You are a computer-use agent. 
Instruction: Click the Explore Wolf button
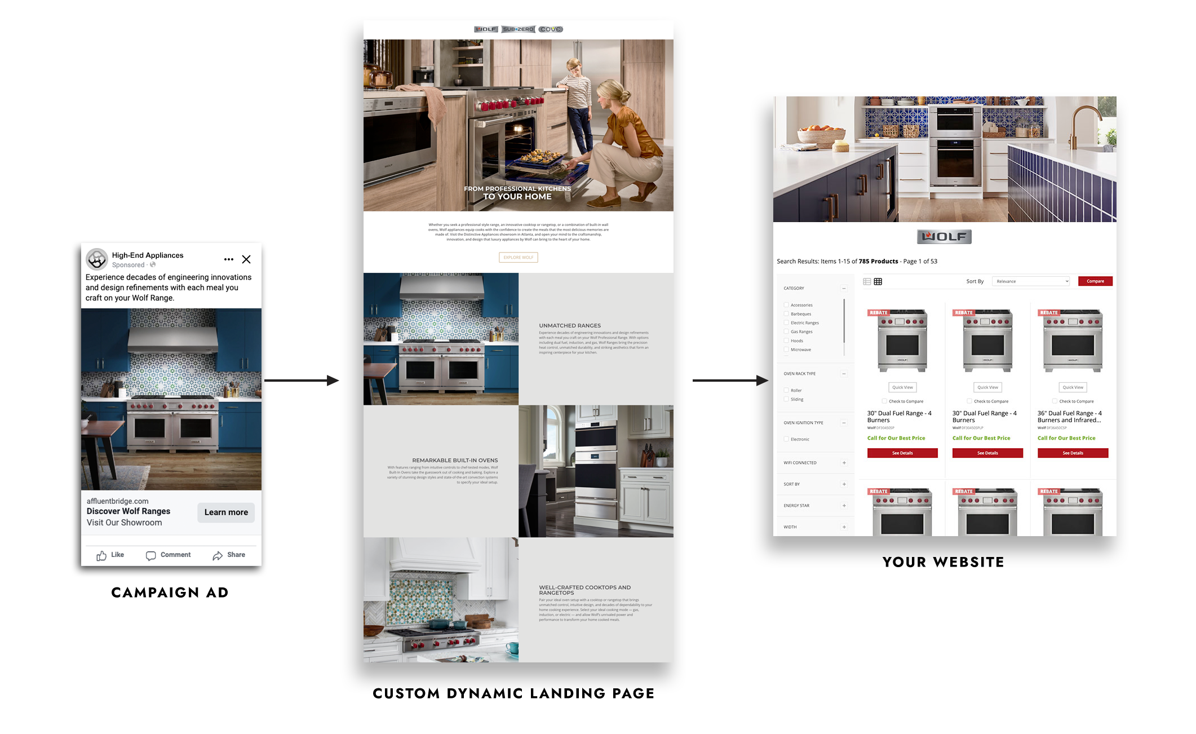coord(518,258)
